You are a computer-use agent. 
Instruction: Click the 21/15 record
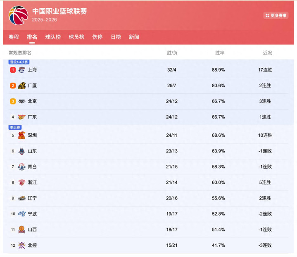[171, 167]
